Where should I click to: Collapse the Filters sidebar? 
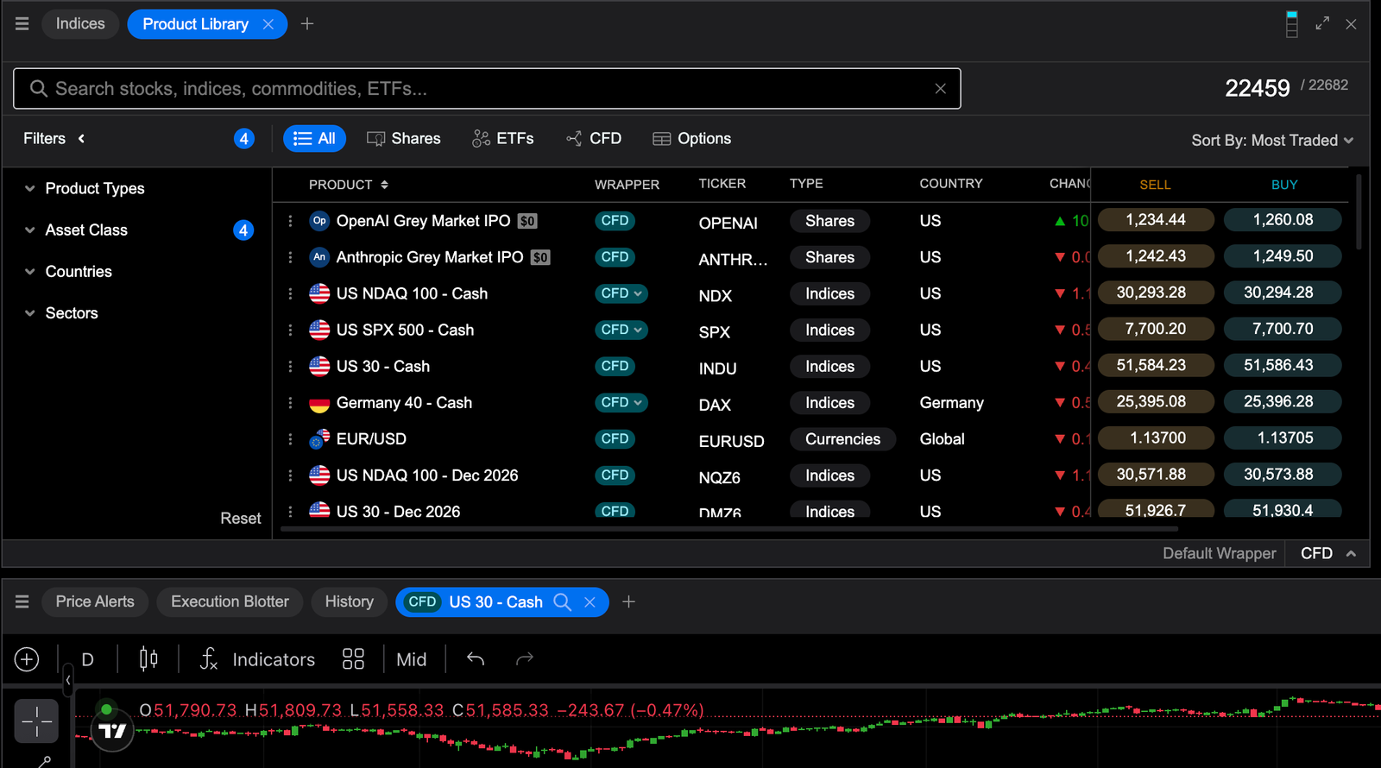coord(81,138)
